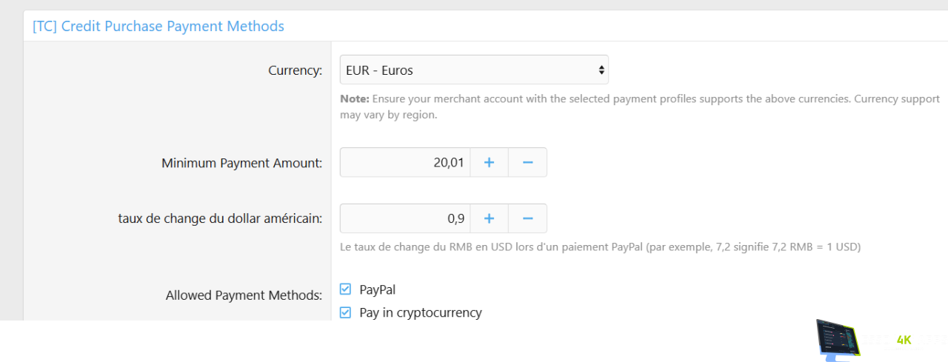Open the [TC] Credit Purchase Payment Methods heading

point(158,27)
